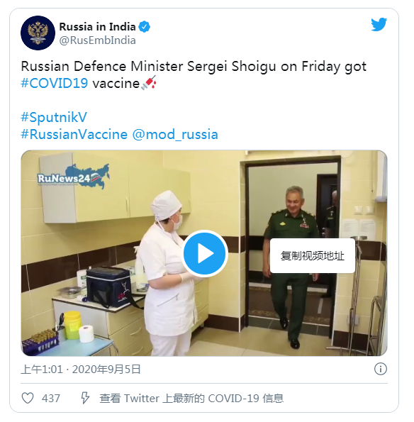View 查看 Twitter 上最新的 COVID-19 信息 link
The height and width of the screenshot is (422, 414).
(x=191, y=399)
